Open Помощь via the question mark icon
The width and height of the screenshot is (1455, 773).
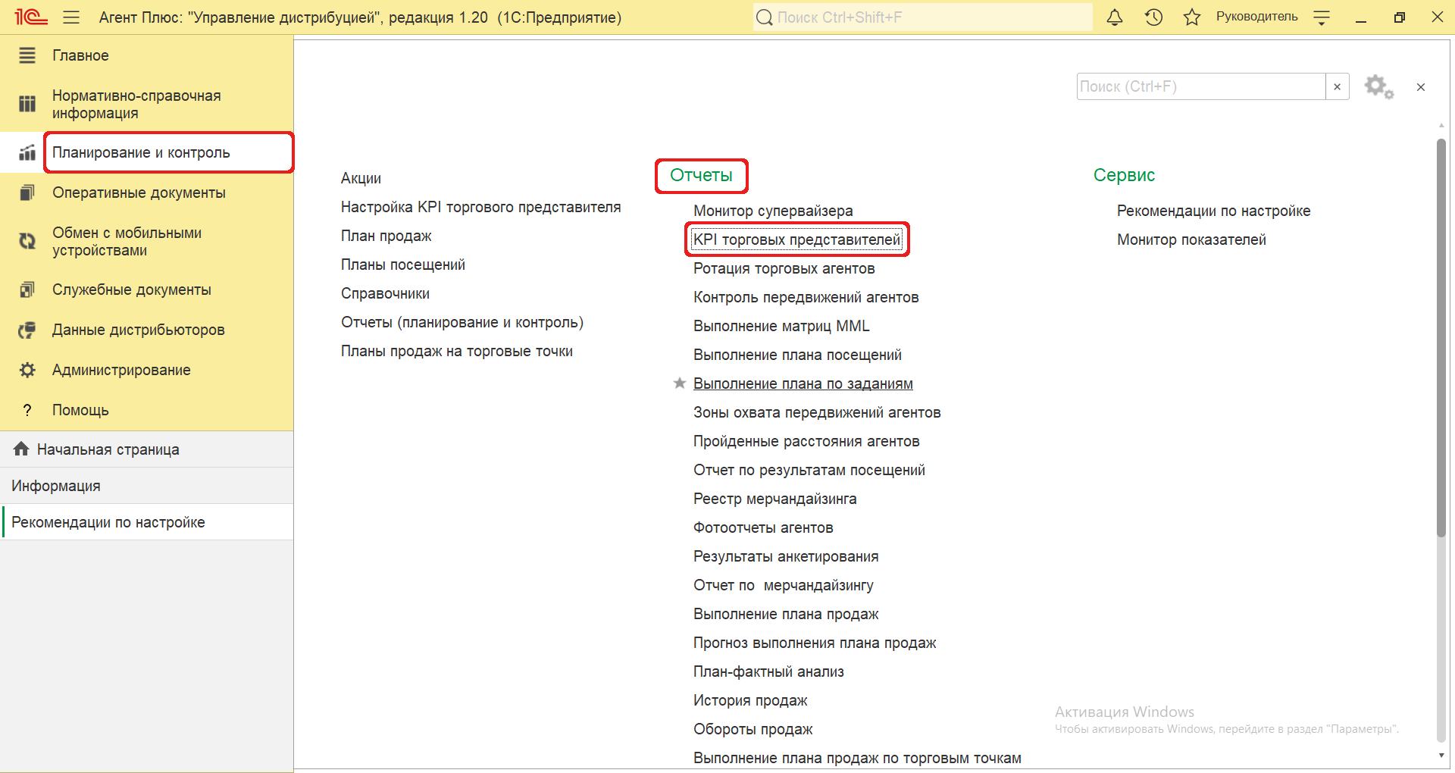tap(27, 410)
